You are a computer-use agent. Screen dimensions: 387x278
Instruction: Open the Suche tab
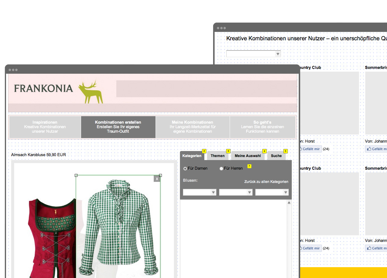[x=276, y=156]
